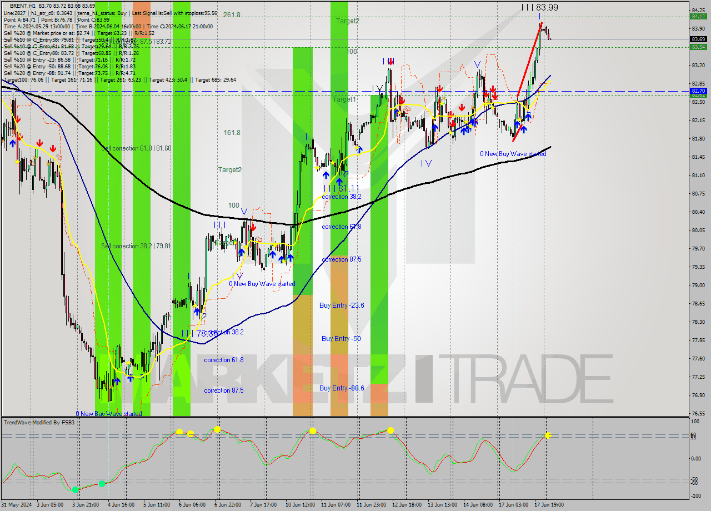Screen dimensions: 711x511
Task: Click the '14 Jun 08:00' time axis label
Action: coord(478,505)
